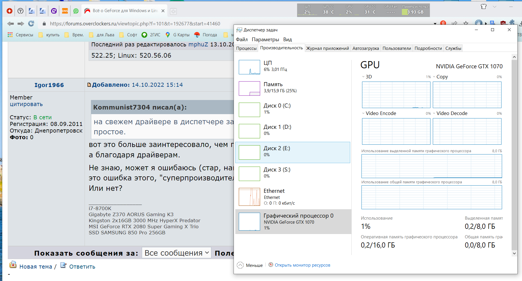Open the Все сообщения dropdown
The image size is (522, 281).
176,253
